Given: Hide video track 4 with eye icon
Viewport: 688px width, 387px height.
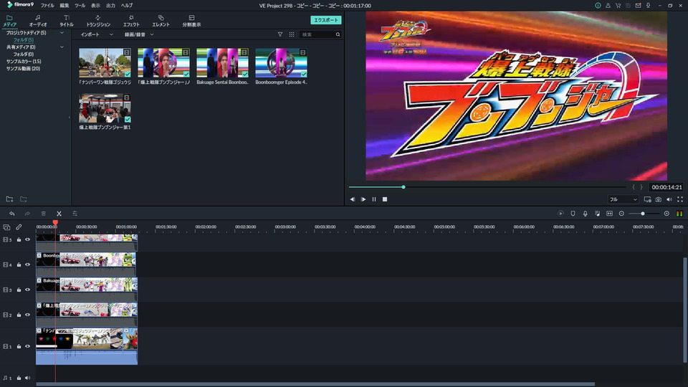Looking at the screenshot, I should click(x=28, y=264).
